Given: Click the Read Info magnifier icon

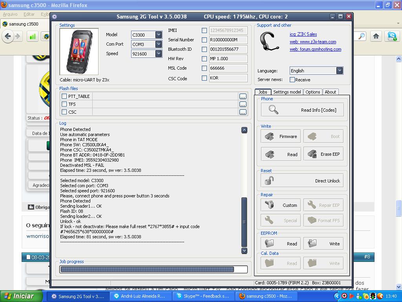Looking at the screenshot, I should (x=273, y=110).
